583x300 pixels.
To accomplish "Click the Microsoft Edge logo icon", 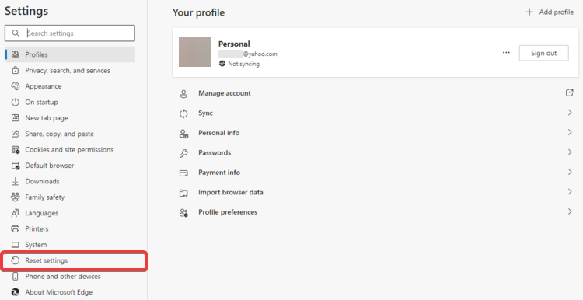I will [x=16, y=292].
